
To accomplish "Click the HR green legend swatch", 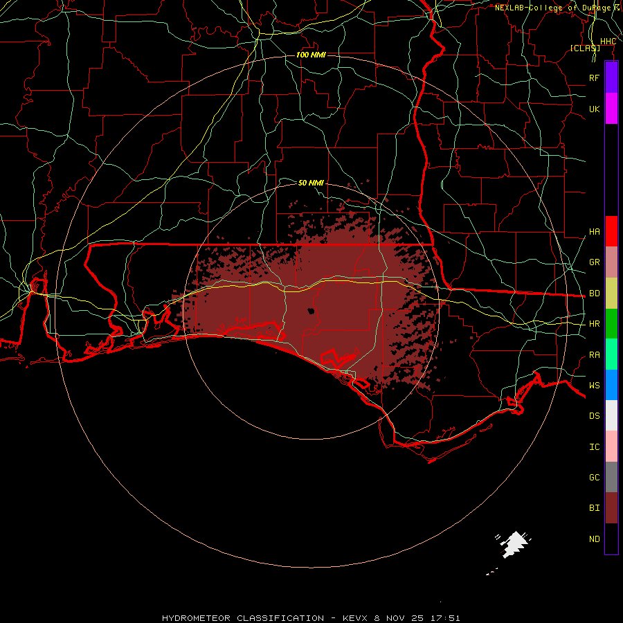I will 611,324.
